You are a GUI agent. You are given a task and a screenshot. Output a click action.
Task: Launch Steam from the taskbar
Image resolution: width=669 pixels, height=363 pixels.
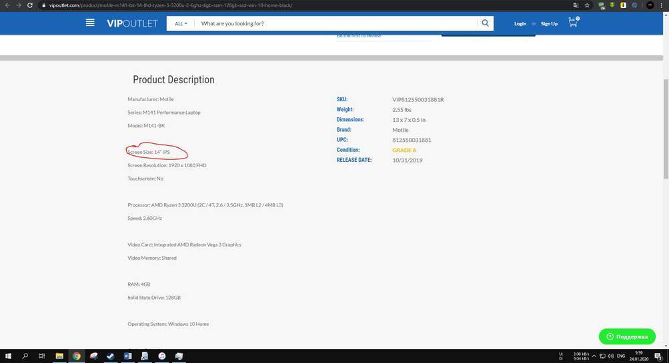click(x=110, y=356)
